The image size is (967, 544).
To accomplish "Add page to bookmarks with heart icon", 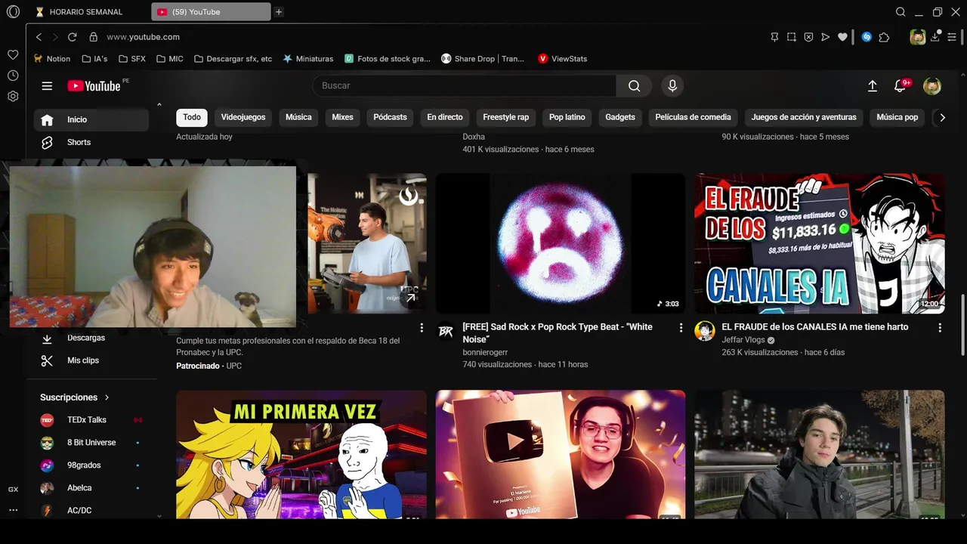I will (842, 37).
